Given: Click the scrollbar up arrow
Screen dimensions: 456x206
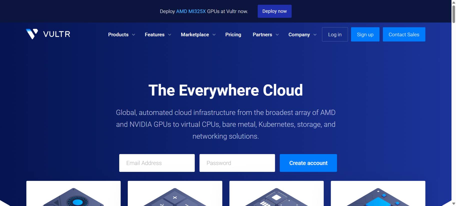Looking at the screenshot, I should point(453,2).
